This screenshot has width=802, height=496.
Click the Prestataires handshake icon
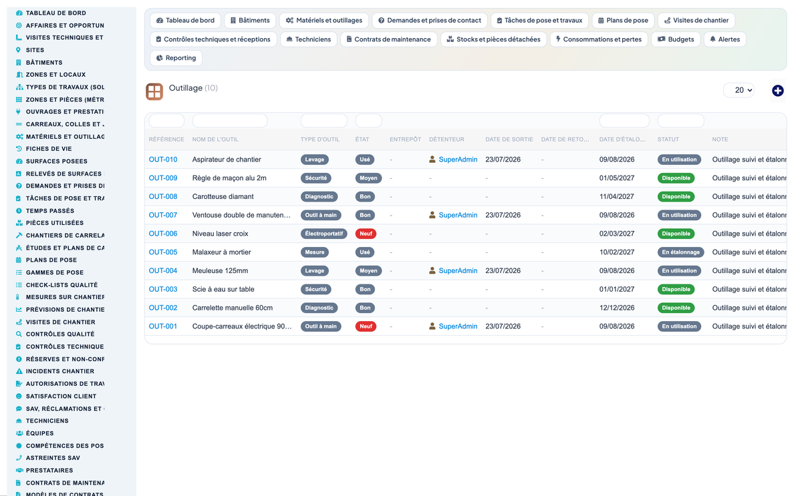pyautogui.click(x=19, y=470)
